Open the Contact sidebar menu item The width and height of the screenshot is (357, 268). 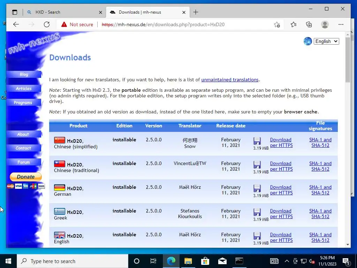24,148
